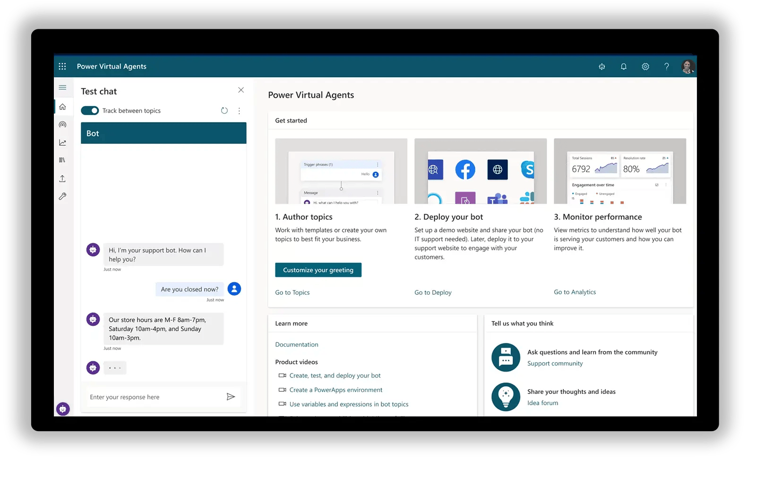Viewport: 765px width, 483px height.
Task: Open the app launcher waffle icon
Action: tap(62, 67)
